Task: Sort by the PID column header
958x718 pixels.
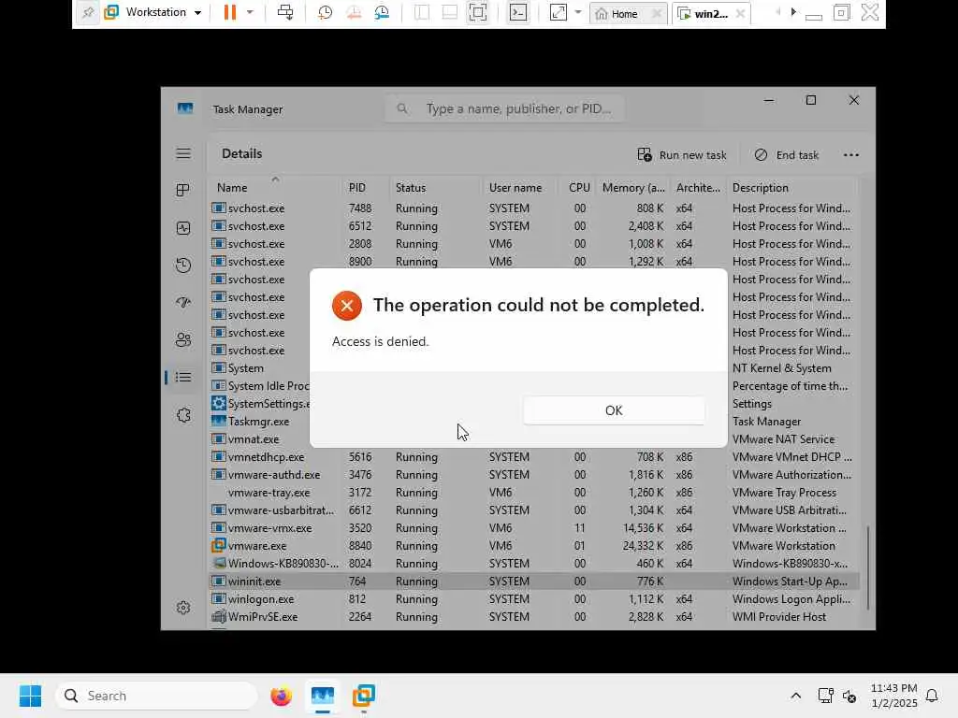Action: click(365, 187)
